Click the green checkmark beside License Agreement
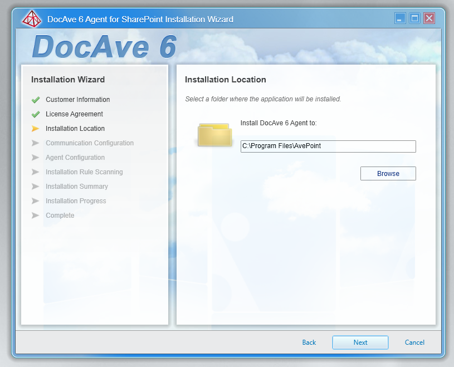The width and height of the screenshot is (454, 367). pos(35,114)
